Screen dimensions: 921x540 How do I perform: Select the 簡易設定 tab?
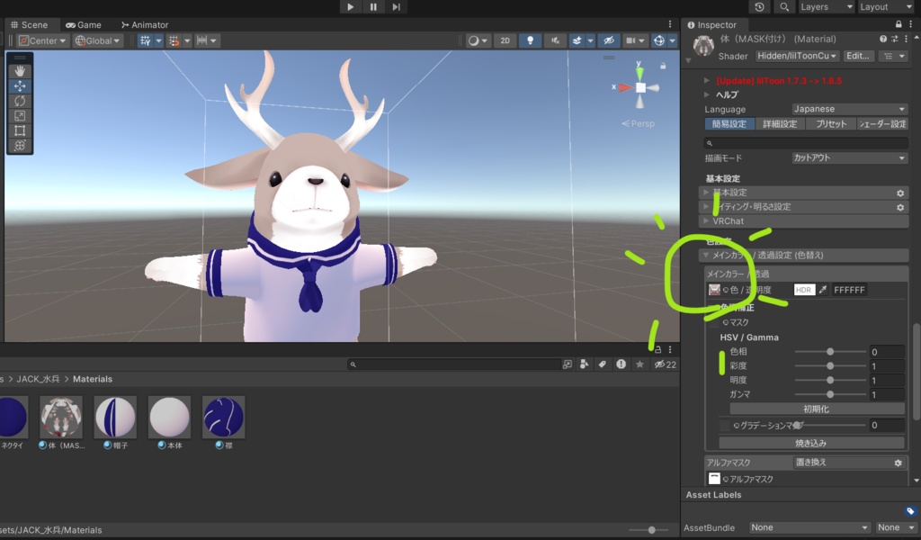click(729, 124)
